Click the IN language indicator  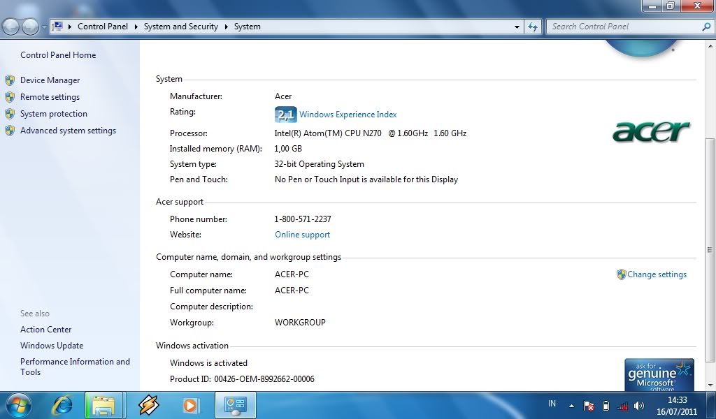click(552, 404)
